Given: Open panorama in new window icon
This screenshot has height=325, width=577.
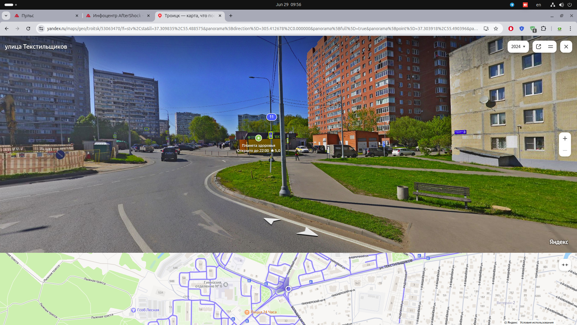Looking at the screenshot, I should (539, 47).
